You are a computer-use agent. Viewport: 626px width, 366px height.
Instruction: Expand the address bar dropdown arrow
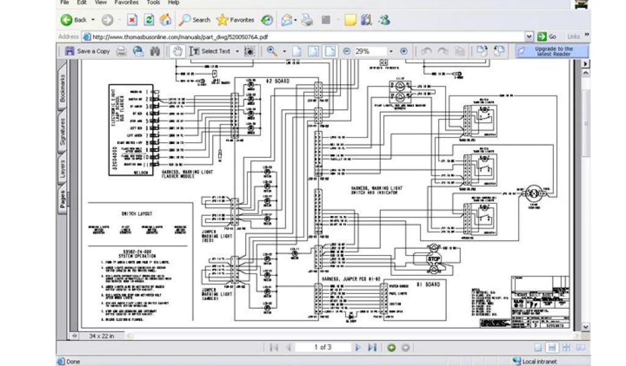(530, 37)
